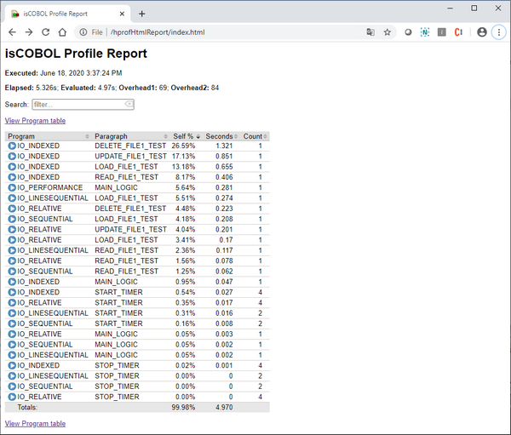
Task: Expand the IO_SEQUENTIAL STOP_TIMER row arrow
Action: click(x=12, y=386)
